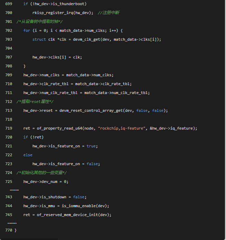Click line number 707
This screenshot has height=240, width=226.
coord(9,57)
